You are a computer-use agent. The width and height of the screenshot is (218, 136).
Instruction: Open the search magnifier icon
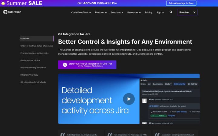pos(171,12)
